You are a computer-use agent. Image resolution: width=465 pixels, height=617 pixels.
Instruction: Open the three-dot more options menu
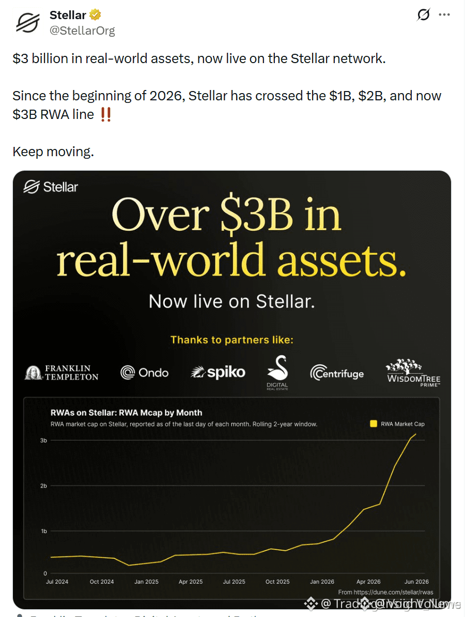[444, 14]
